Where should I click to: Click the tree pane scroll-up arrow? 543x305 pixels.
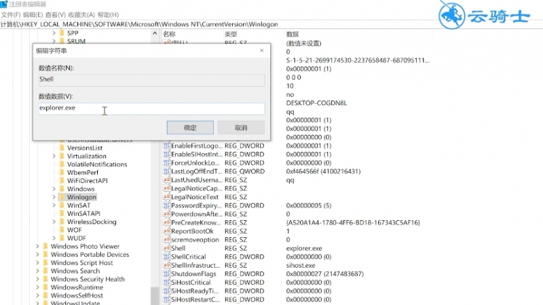155,33
